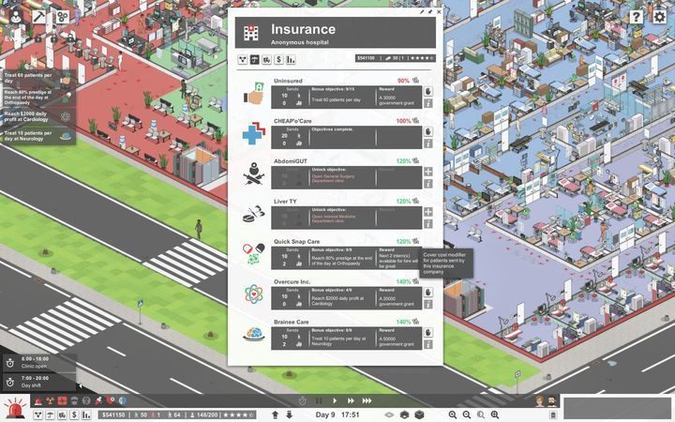Screen dimensions: 675x422
Task: Select the bearded advisor portrait
Action: [x=551, y=401]
